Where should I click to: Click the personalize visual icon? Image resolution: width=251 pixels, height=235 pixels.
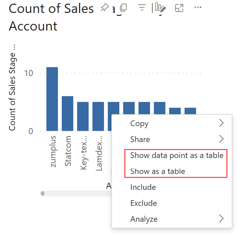point(160,8)
